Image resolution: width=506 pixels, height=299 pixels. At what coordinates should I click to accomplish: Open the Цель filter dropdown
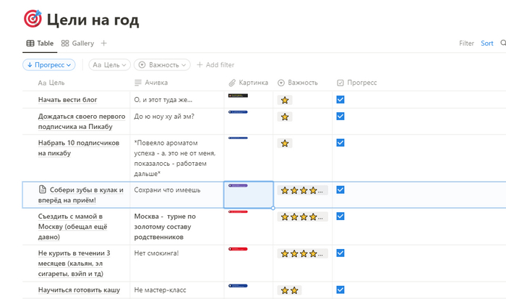[109, 65]
